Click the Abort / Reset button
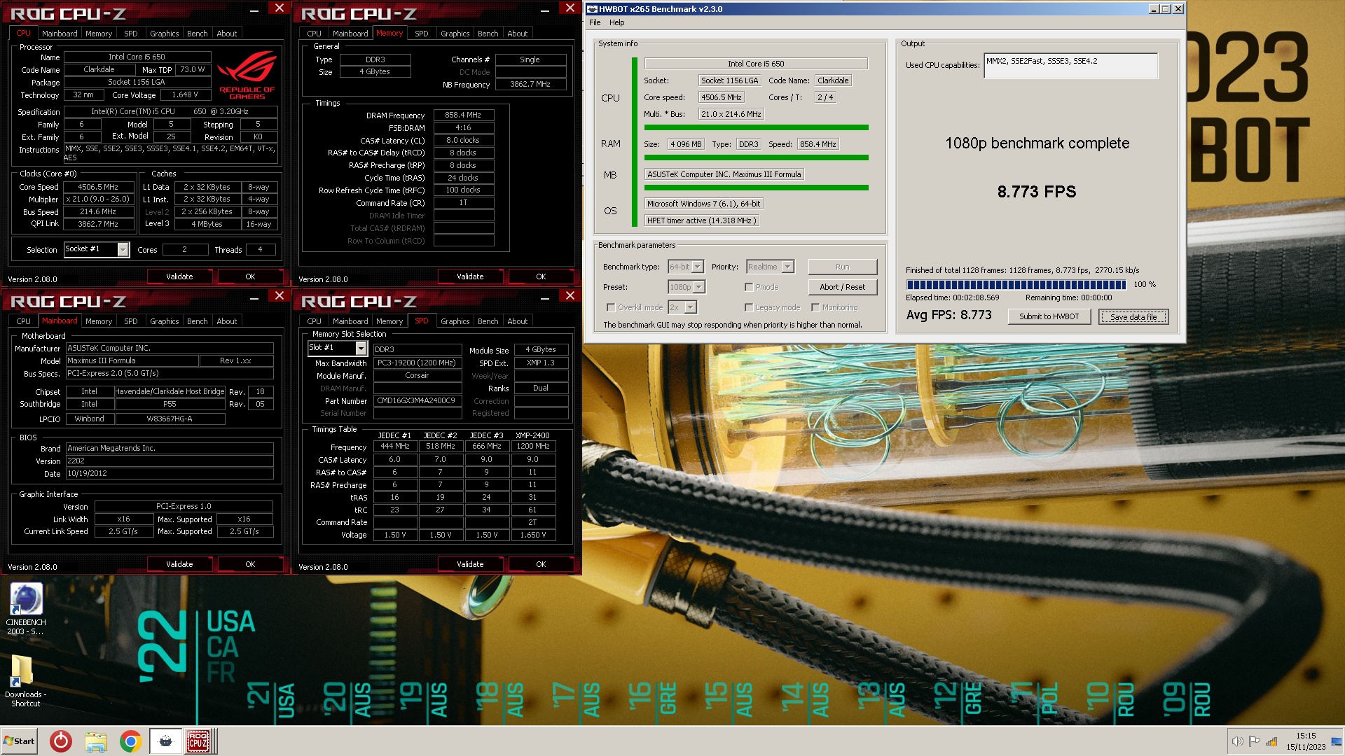1345x756 pixels. [842, 287]
